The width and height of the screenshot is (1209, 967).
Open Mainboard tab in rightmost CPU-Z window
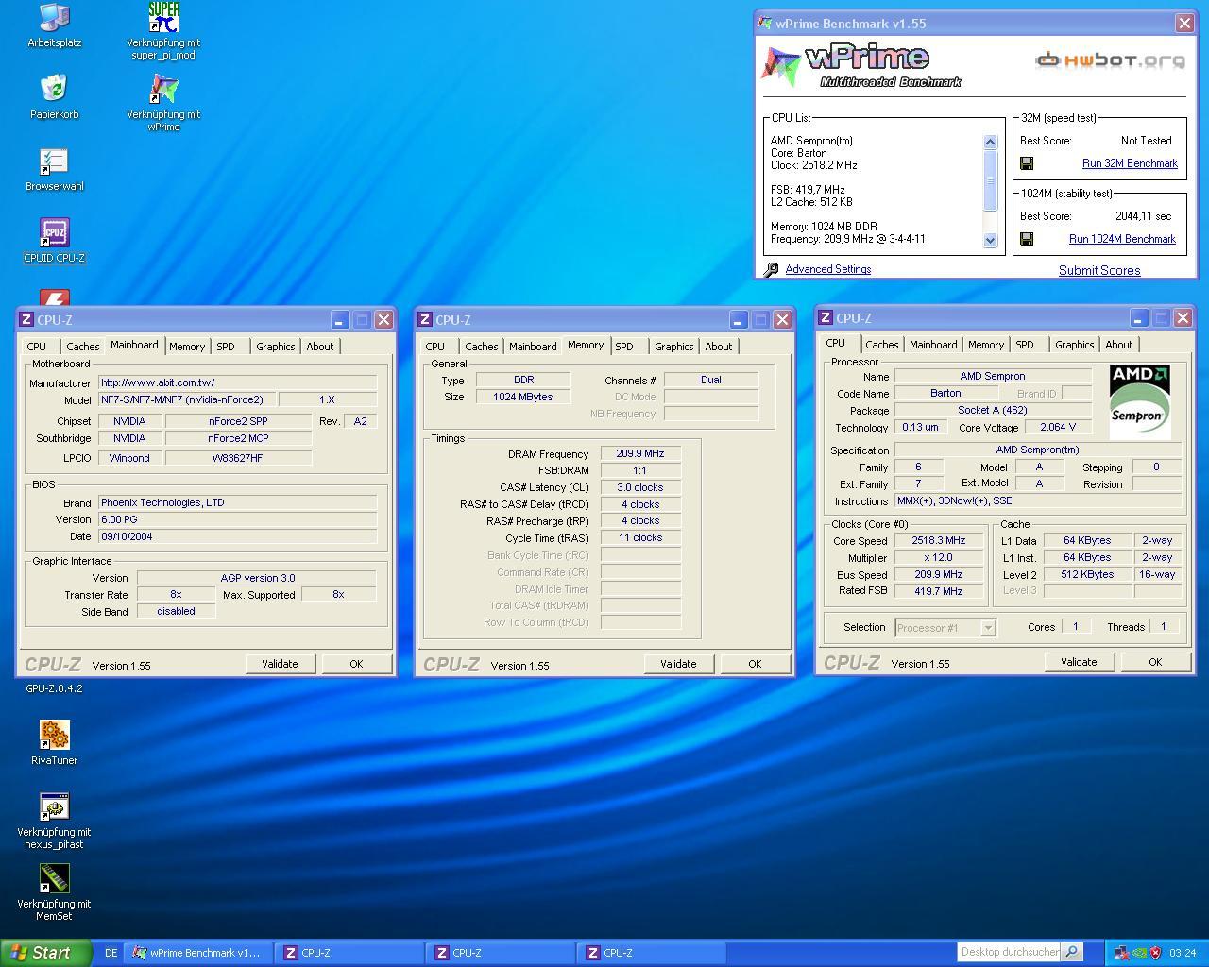(x=933, y=345)
